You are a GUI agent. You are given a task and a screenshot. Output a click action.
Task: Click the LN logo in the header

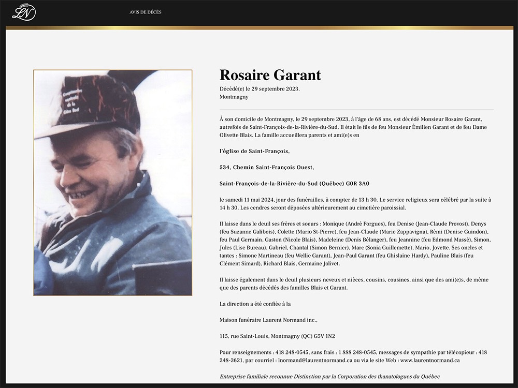point(24,12)
